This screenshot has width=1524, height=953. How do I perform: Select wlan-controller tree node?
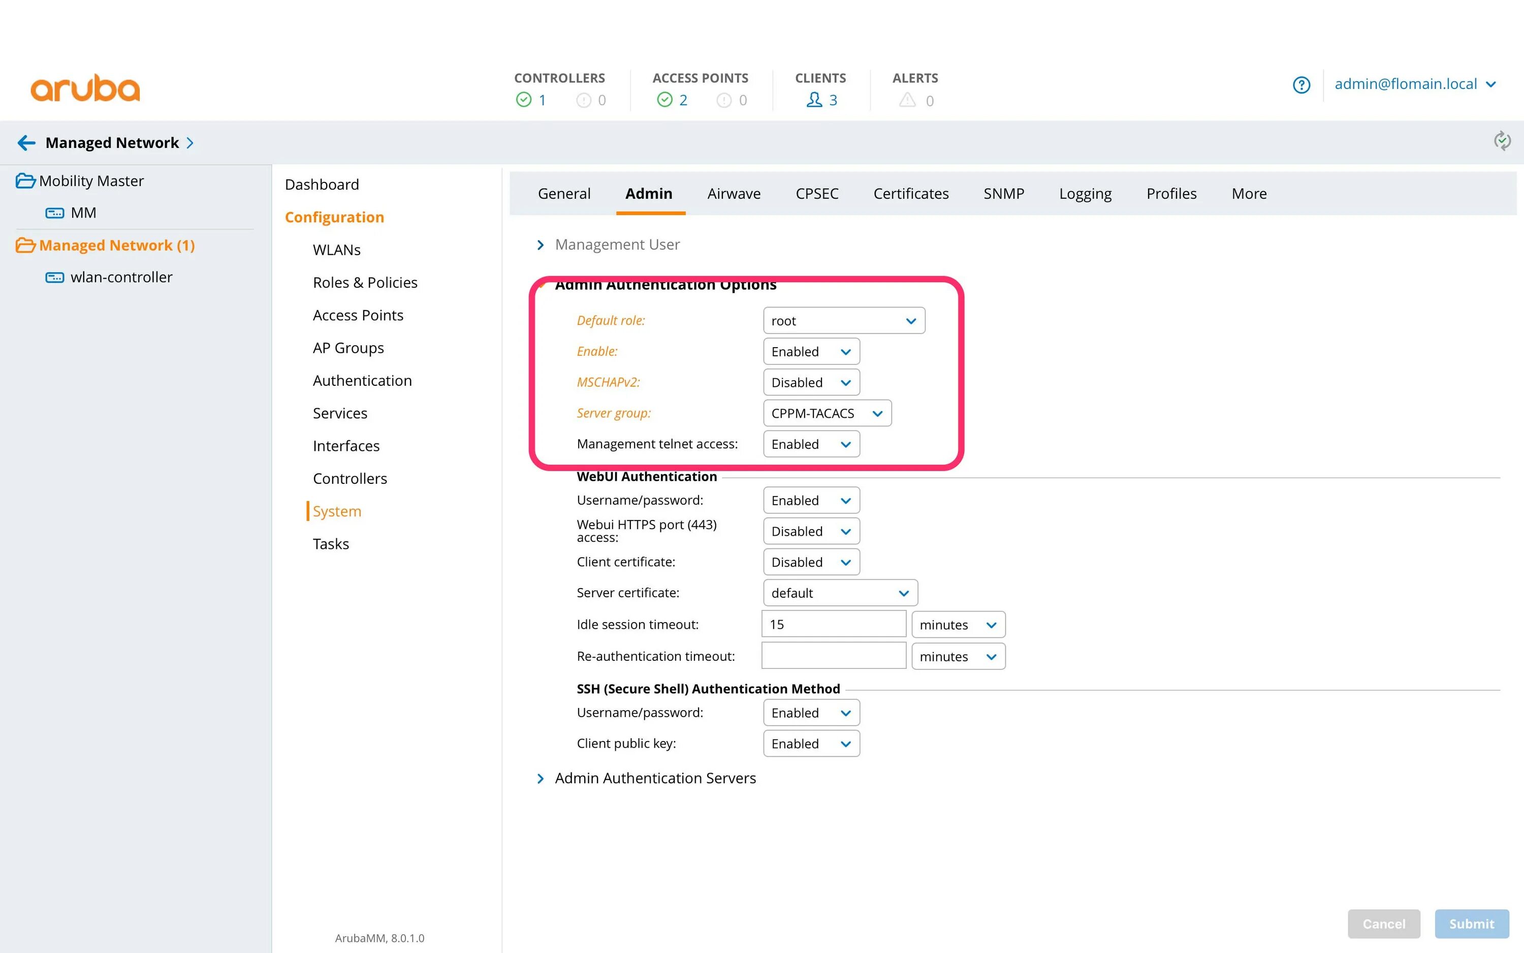point(121,278)
